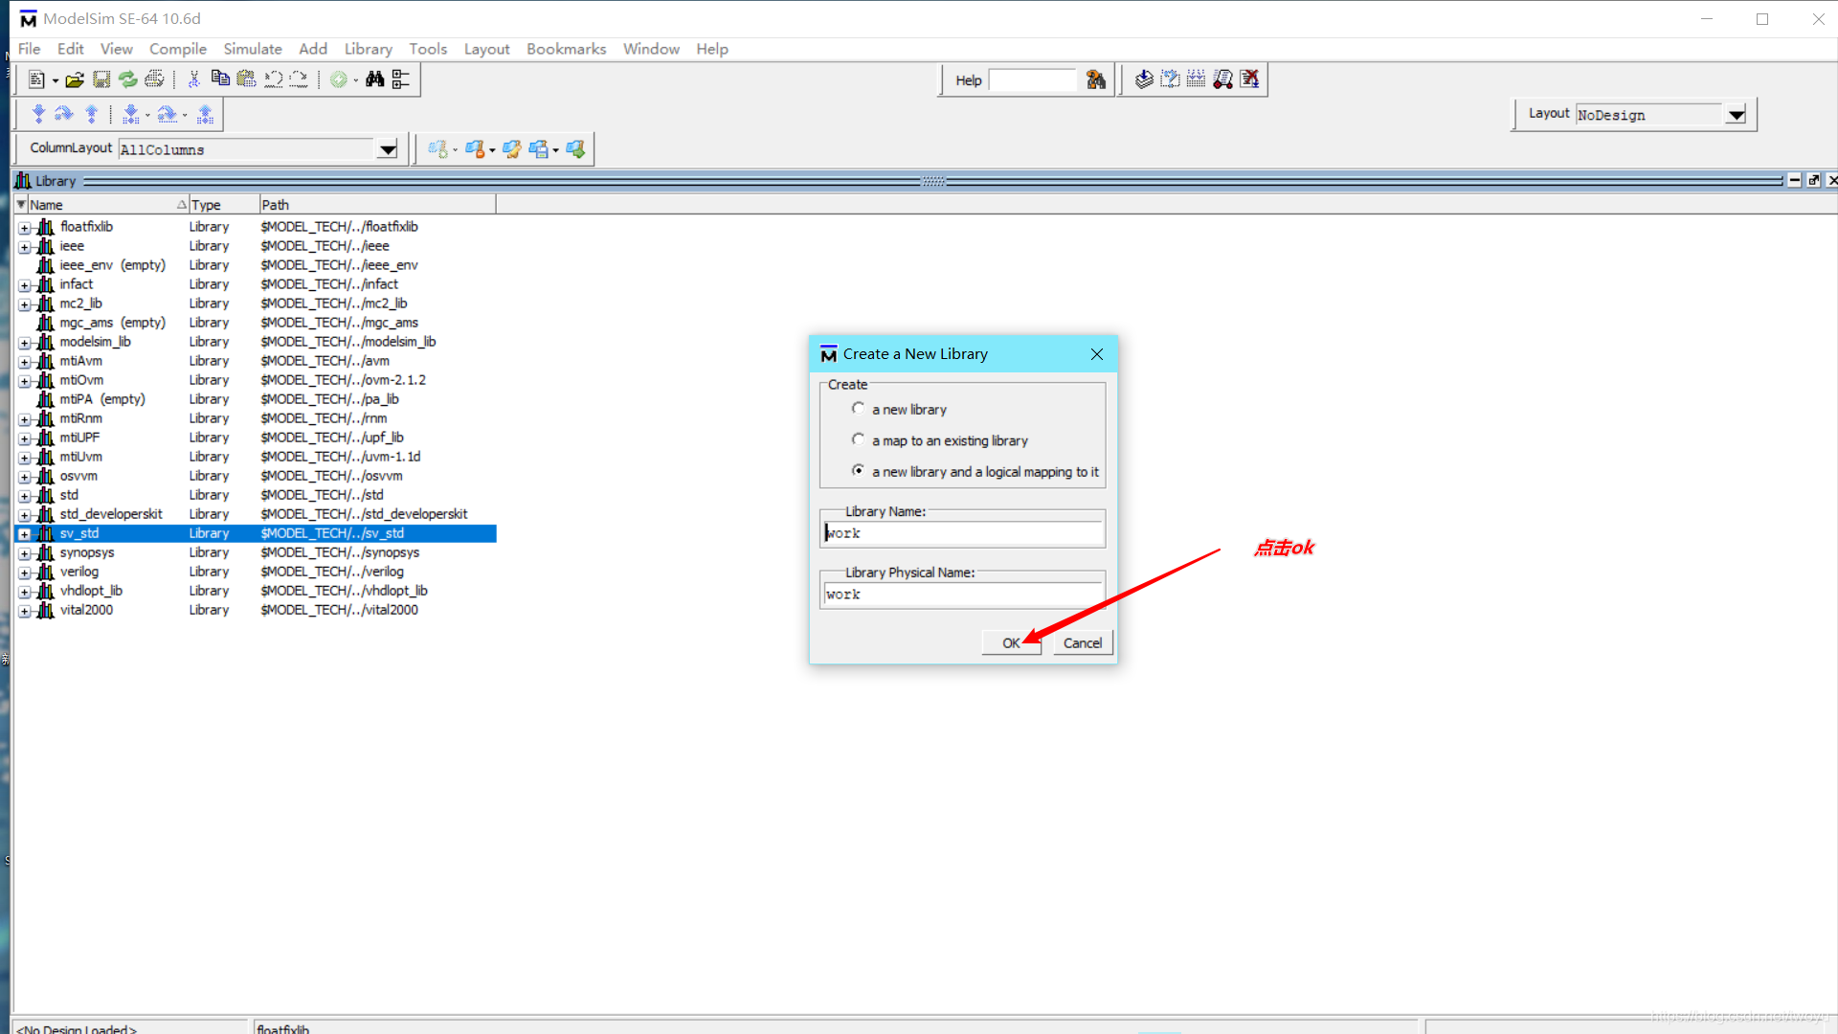Open the ColumnLayout AllColumns dropdown

(x=388, y=149)
